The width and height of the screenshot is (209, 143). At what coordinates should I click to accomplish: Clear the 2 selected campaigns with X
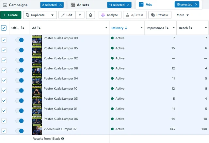click(x=60, y=5)
